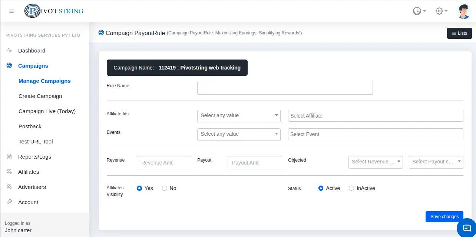
Task: Open the history clock icon in top bar
Action: pos(417,11)
